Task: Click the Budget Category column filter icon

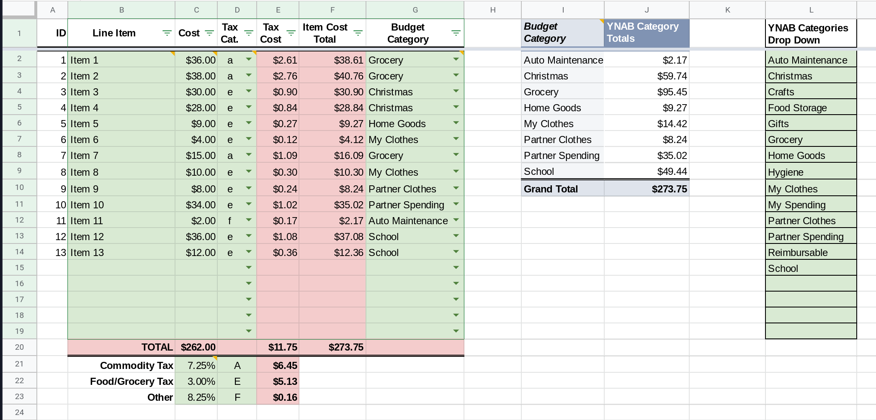Action: (x=456, y=33)
